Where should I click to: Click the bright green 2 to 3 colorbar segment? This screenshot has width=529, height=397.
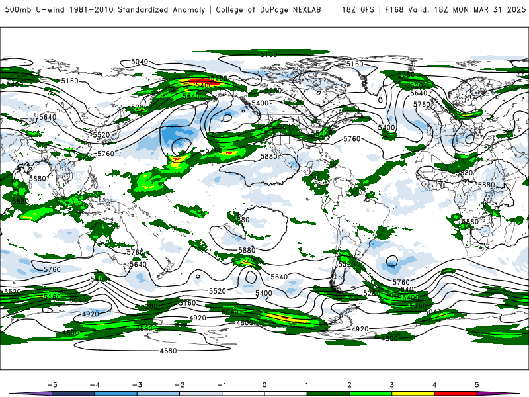pyautogui.click(x=370, y=394)
